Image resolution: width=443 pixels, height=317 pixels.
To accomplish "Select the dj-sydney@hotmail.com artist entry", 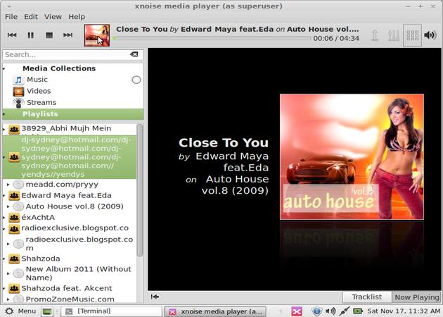I will (x=70, y=157).
